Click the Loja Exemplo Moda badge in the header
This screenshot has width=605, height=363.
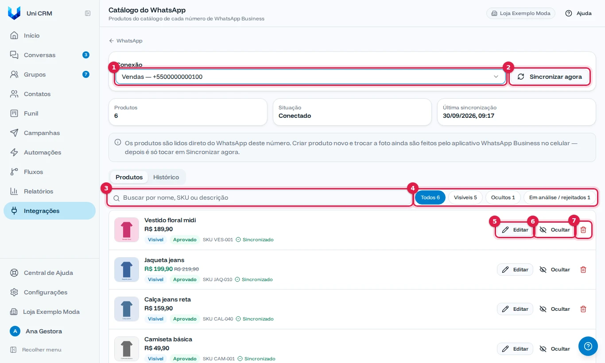[521, 13]
